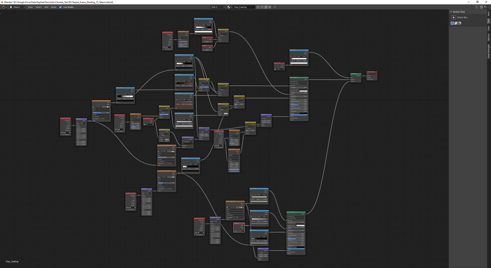Switch to the Item sidebar tab

[x=488, y=14]
